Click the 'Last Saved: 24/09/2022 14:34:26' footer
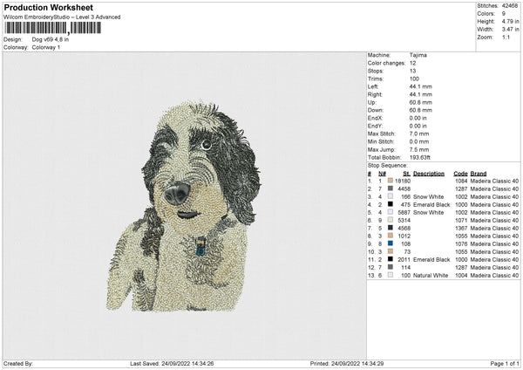This screenshot has width=523, height=370. click(x=172, y=364)
